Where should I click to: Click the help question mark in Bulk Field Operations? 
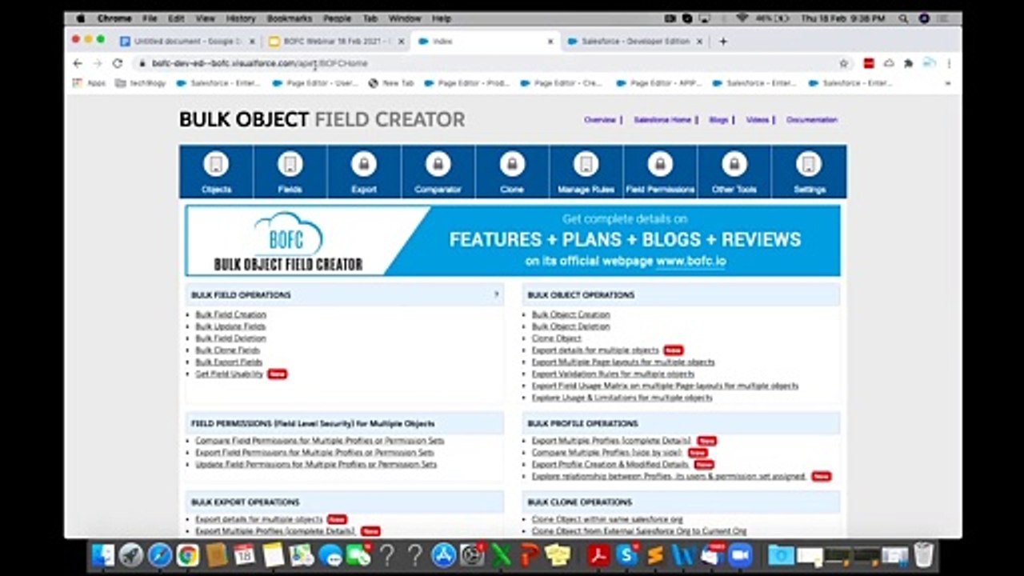pyautogui.click(x=496, y=295)
